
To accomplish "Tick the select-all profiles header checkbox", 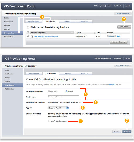I will click(28, 32).
